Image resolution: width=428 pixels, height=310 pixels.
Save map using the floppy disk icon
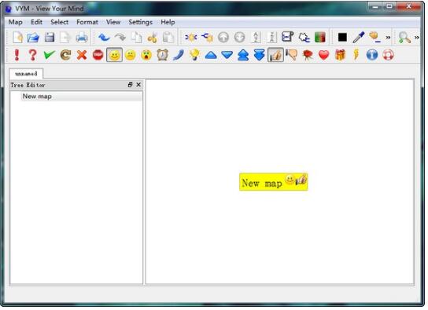pos(50,38)
